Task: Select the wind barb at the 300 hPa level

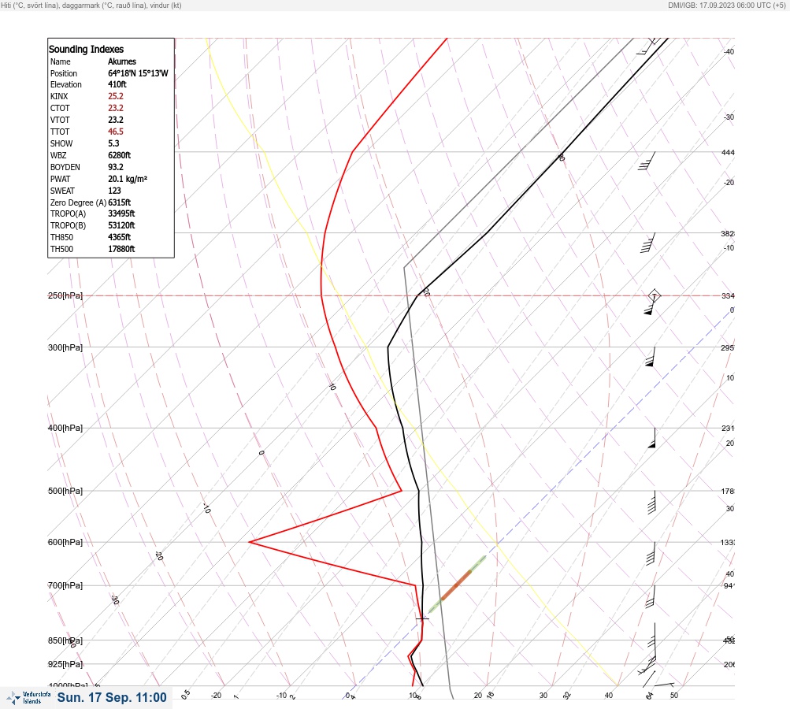Action: (651, 356)
